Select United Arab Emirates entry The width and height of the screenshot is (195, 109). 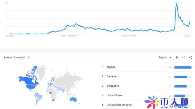tap(119, 105)
